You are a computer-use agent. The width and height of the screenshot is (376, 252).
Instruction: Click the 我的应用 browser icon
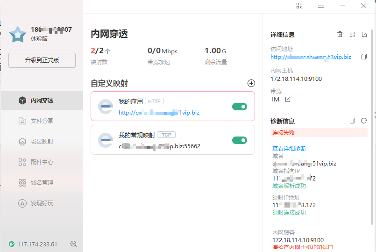point(106,106)
